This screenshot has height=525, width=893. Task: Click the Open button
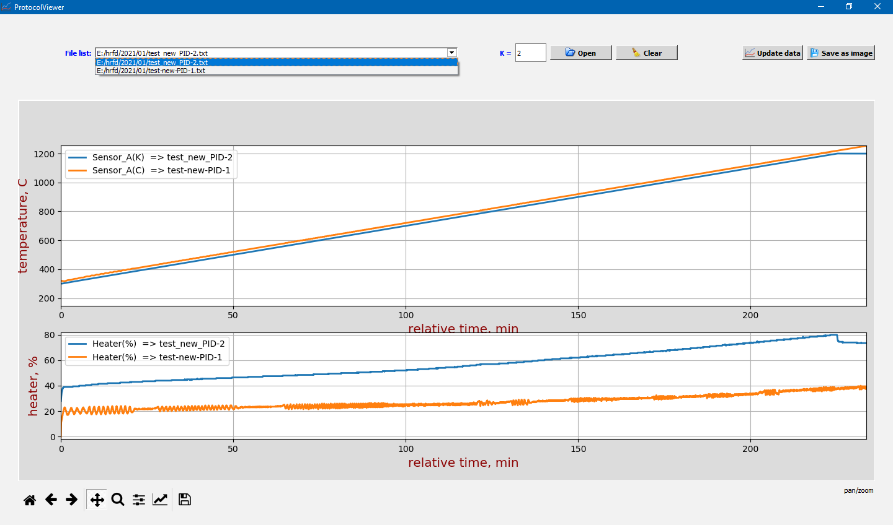point(580,53)
